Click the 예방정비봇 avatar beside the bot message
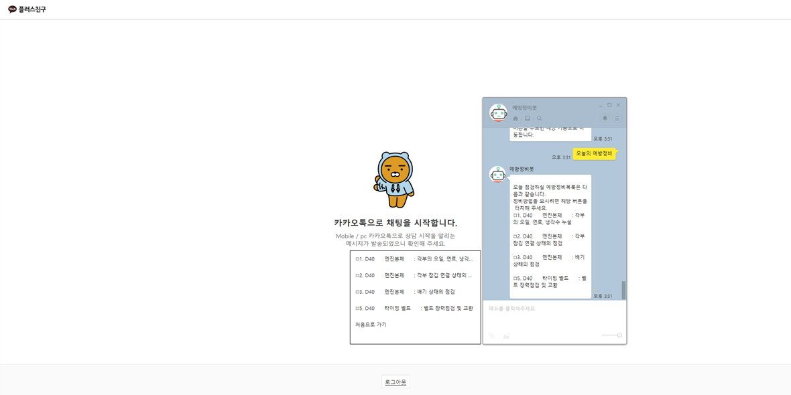The width and height of the screenshot is (791, 395). pyautogui.click(x=498, y=174)
